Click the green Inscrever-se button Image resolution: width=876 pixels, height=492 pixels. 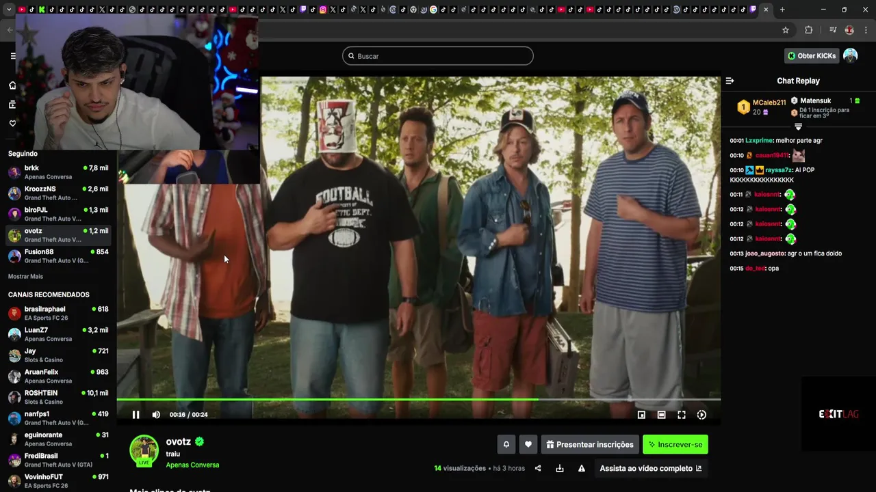pyautogui.click(x=675, y=444)
